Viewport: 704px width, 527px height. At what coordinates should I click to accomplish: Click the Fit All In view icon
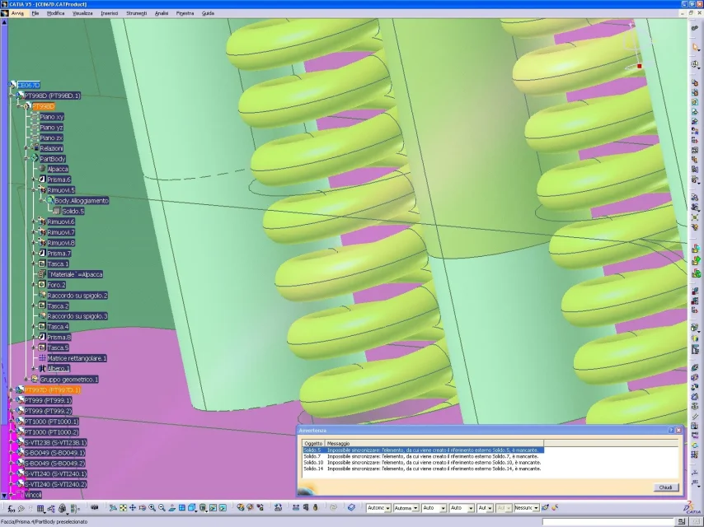point(123,508)
